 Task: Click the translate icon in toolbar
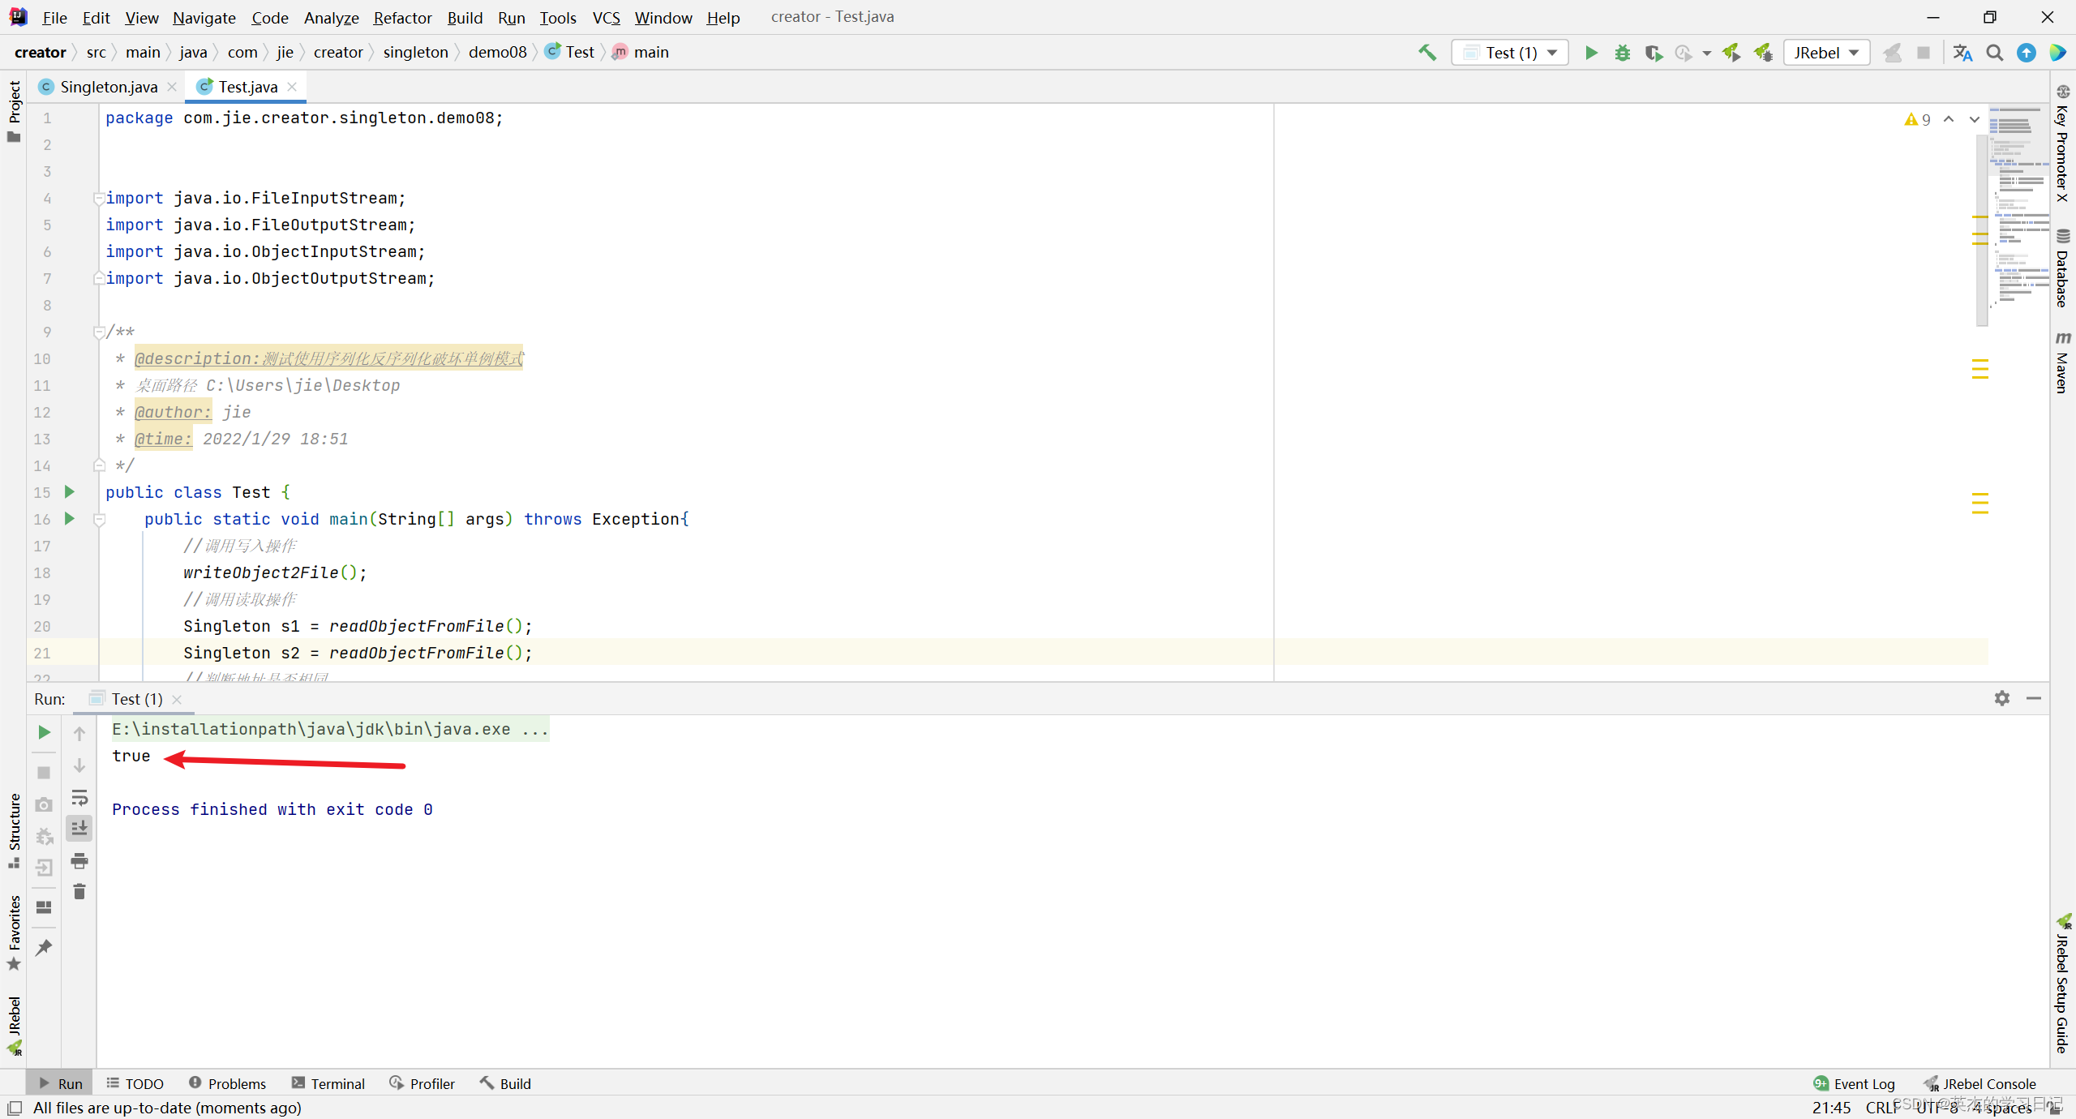(1962, 53)
